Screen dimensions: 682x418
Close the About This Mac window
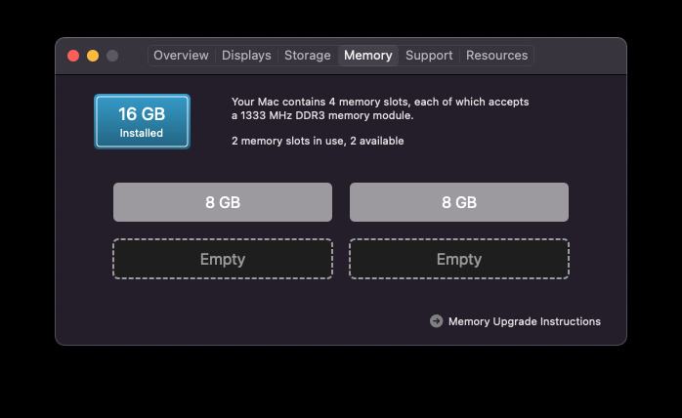click(73, 56)
